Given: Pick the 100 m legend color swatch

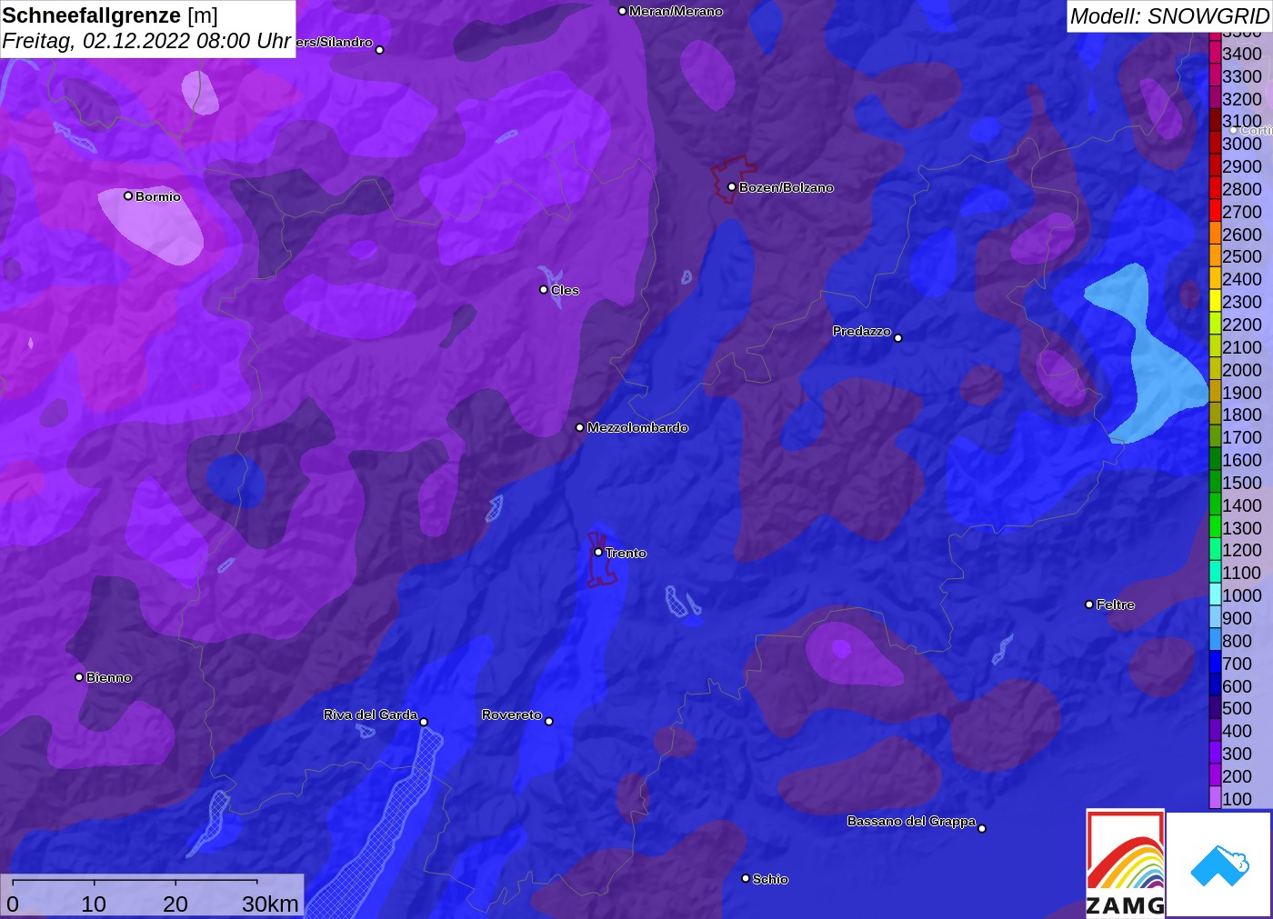Looking at the screenshot, I should 1215,798.
